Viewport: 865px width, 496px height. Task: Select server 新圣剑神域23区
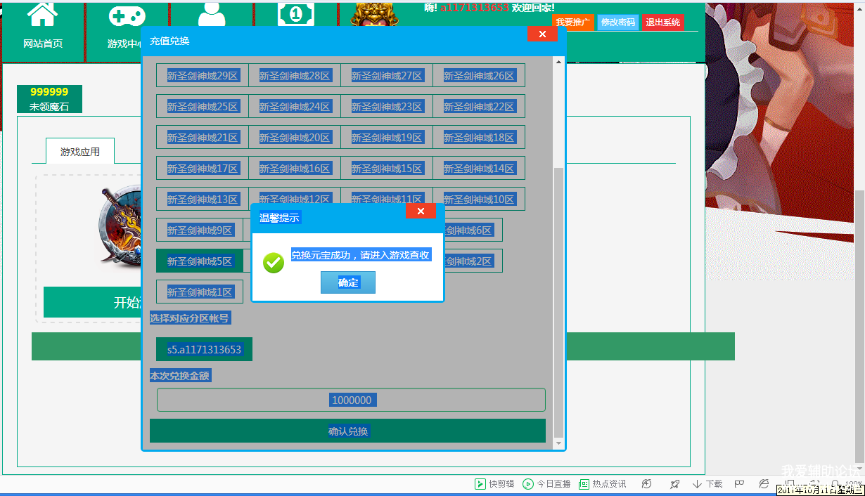pyautogui.click(x=387, y=107)
